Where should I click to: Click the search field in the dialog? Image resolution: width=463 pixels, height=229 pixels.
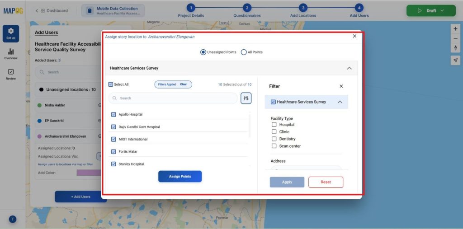point(173,98)
